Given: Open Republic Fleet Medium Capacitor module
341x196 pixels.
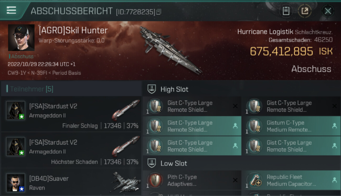Looking at the screenshot, I should pyautogui.click(x=291, y=180).
